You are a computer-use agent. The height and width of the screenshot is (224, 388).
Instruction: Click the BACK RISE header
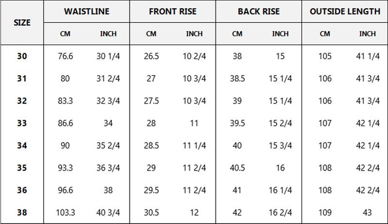(x=259, y=11)
